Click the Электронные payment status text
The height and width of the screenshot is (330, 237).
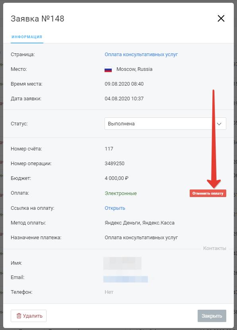point(121,193)
